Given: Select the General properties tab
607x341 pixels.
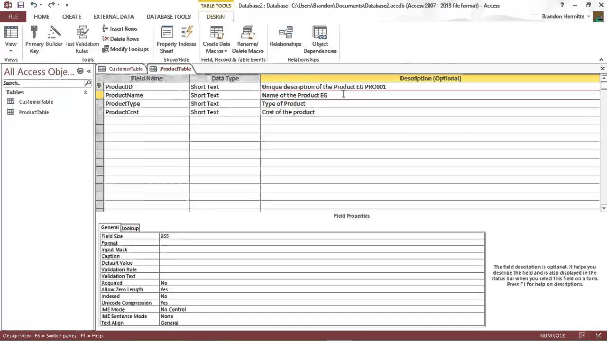Looking at the screenshot, I should 110,227.
